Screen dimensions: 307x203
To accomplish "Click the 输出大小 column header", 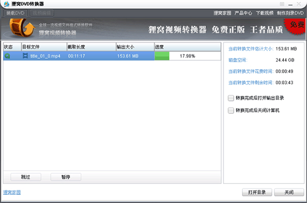I will coord(135,47).
